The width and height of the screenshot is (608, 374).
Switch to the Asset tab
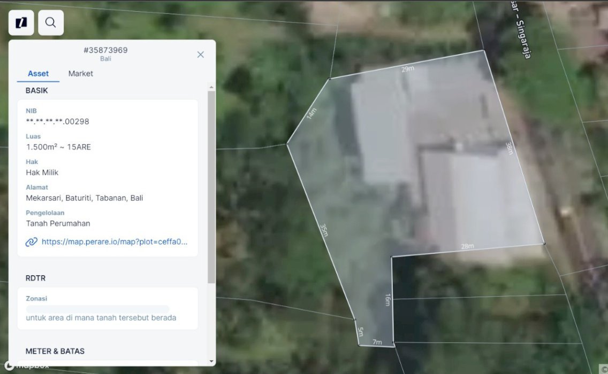click(38, 74)
